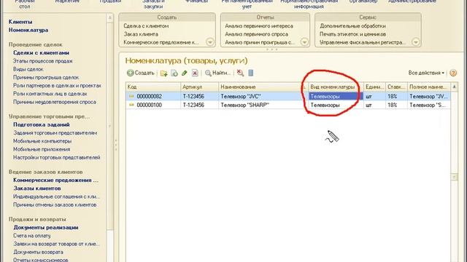Copy the selected nomenclature item via toolbar icon
The width and height of the screenshot is (467, 262).
coord(174,73)
